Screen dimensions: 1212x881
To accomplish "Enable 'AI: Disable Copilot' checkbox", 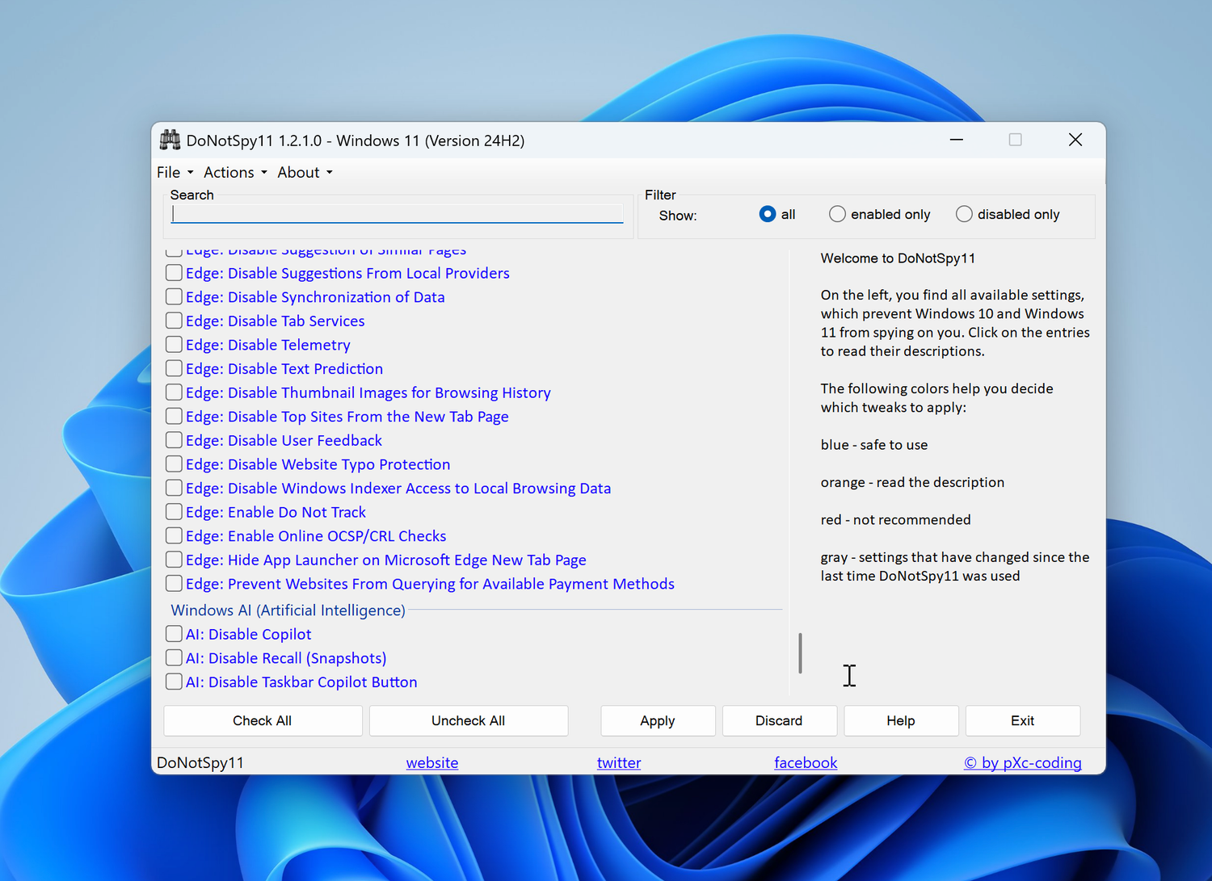I will tap(174, 634).
